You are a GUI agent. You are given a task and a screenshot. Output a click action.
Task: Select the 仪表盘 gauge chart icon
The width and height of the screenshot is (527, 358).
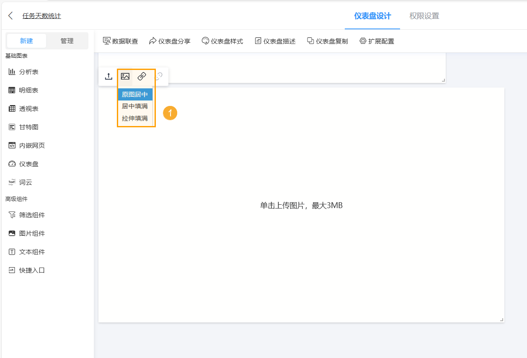pos(12,163)
